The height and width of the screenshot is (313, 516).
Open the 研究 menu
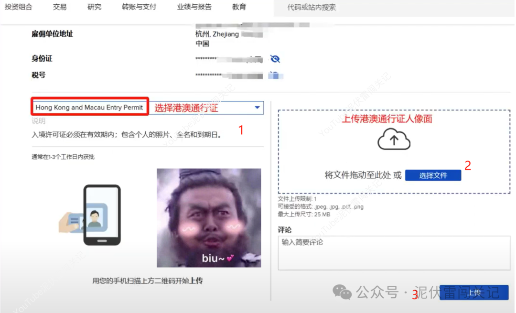coord(94,7)
